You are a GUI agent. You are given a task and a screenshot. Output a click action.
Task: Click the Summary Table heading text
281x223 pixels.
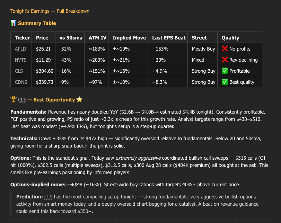(x=37, y=23)
